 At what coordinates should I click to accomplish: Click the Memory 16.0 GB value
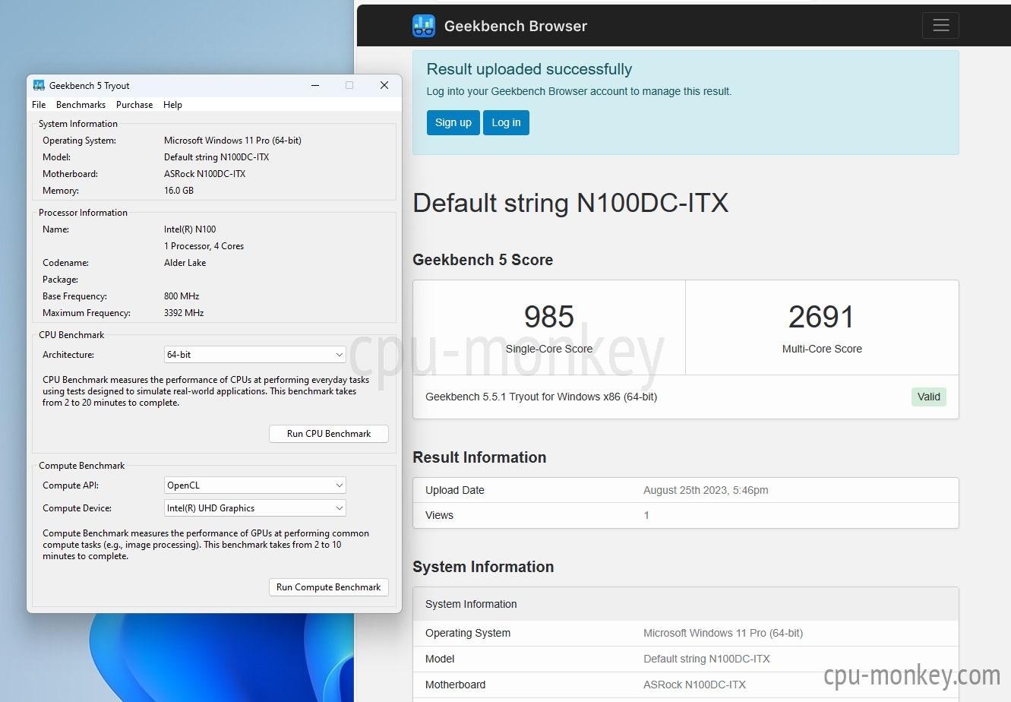pyautogui.click(x=179, y=191)
